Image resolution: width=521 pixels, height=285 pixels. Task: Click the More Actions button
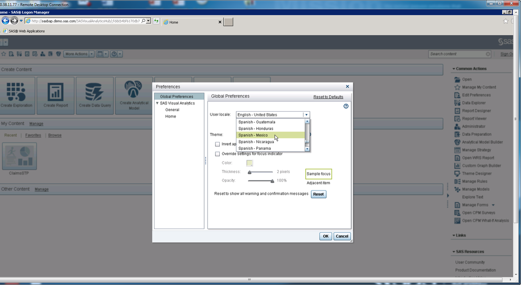point(76,54)
